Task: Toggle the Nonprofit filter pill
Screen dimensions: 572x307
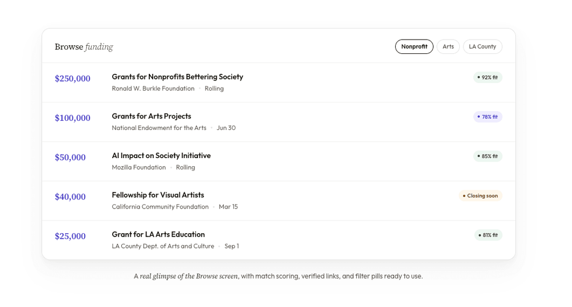Action: pos(414,46)
